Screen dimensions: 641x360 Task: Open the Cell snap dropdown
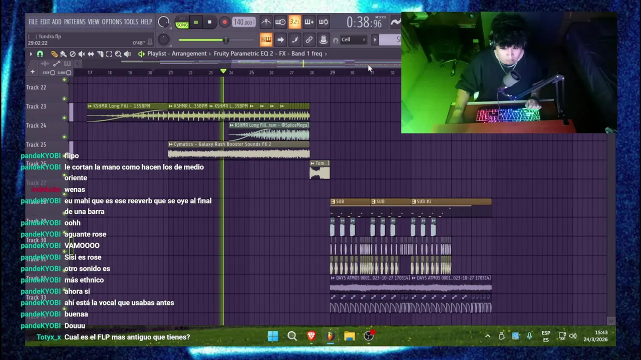pyautogui.click(x=354, y=39)
